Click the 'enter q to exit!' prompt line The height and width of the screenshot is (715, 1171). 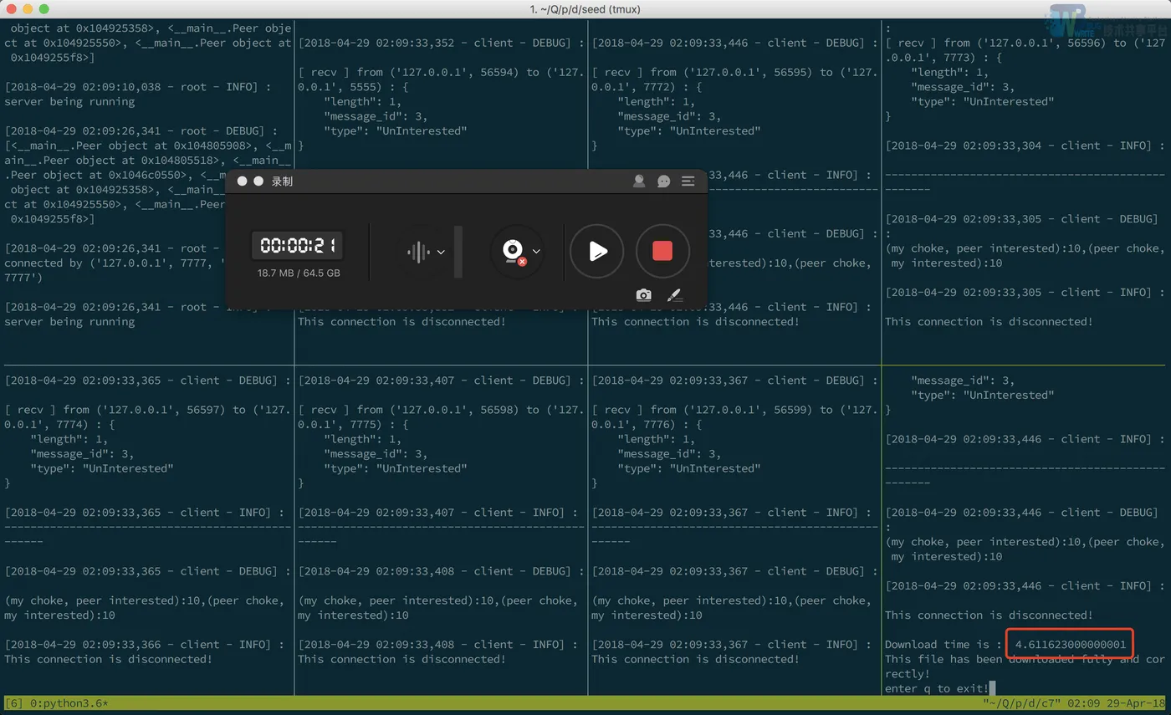coord(937,688)
